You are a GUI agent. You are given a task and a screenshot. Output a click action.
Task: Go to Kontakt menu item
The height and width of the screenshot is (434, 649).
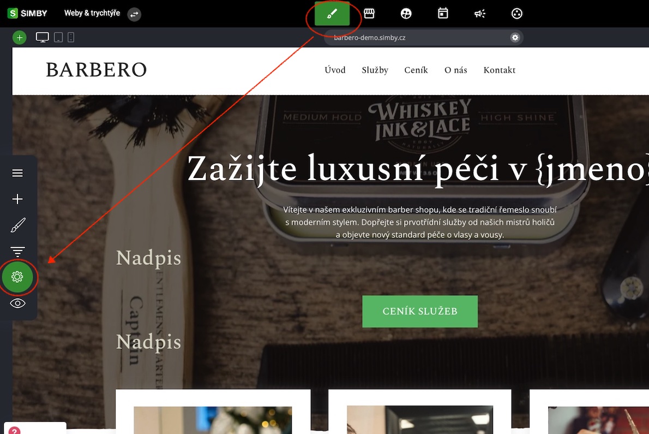click(500, 70)
